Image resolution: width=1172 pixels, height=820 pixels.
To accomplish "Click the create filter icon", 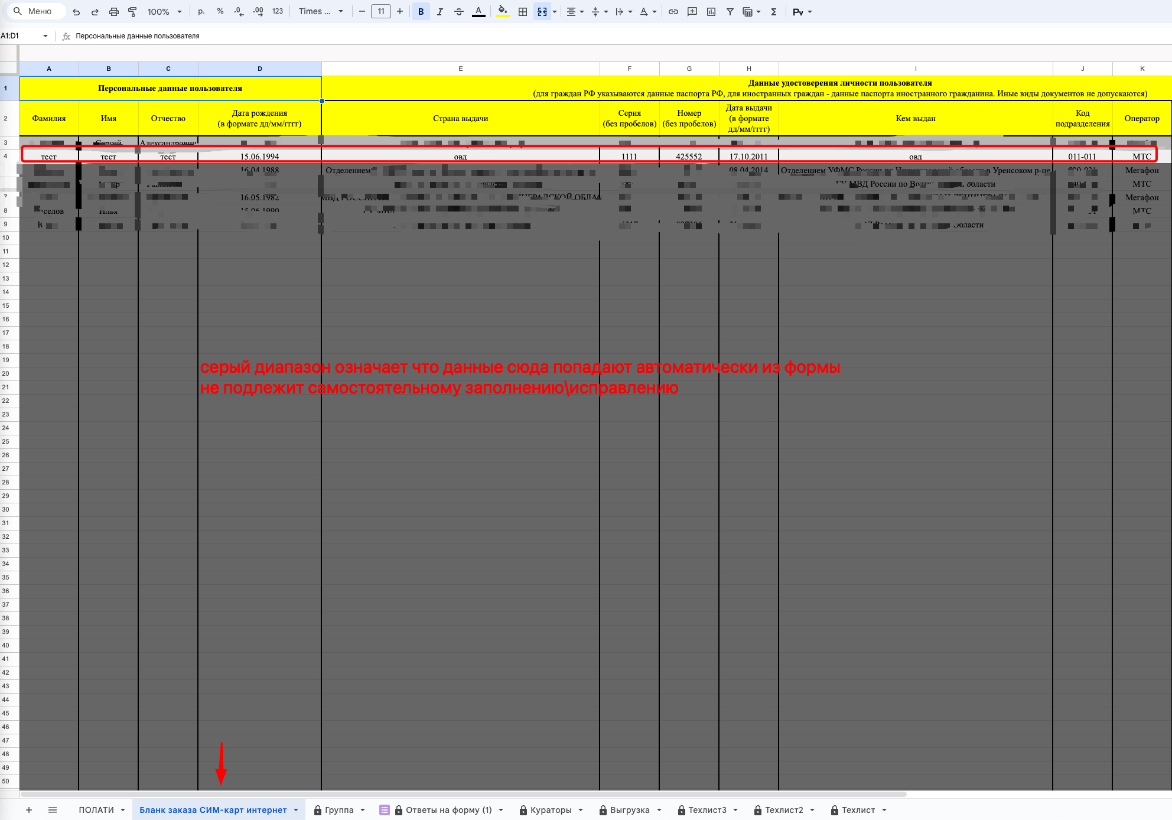I will (x=730, y=12).
